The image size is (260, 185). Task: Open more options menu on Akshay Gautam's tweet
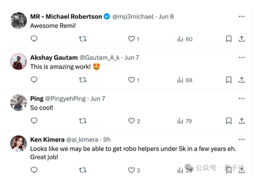click(242, 57)
